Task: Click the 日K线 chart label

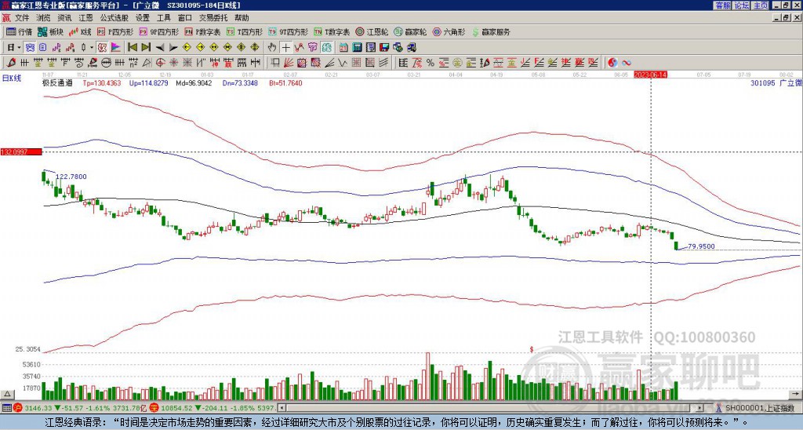Action: click(12, 78)
